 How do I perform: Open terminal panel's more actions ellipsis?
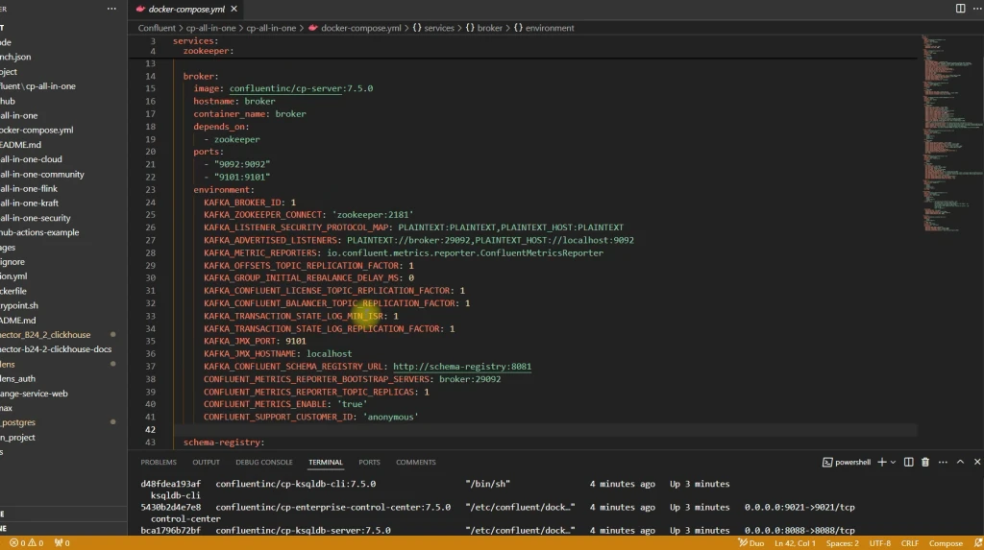point(941,462)
